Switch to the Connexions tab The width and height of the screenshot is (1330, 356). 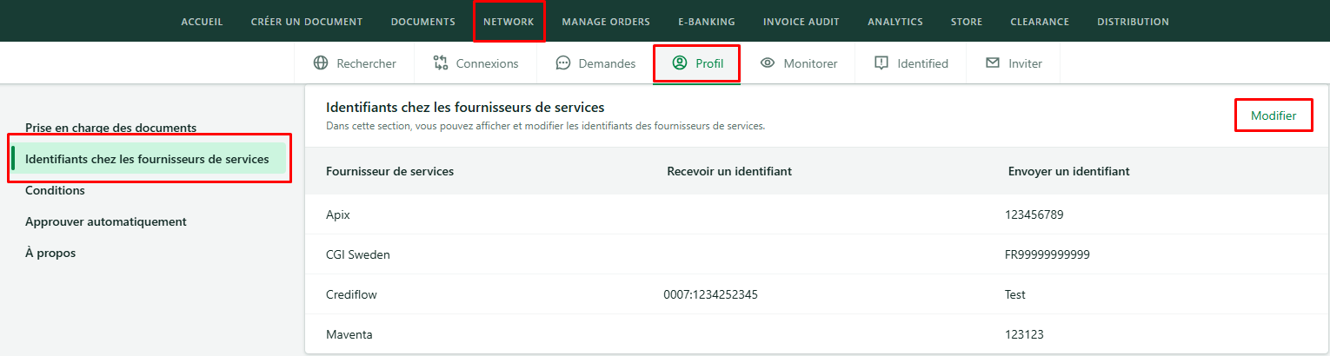(x=475, y=63)
